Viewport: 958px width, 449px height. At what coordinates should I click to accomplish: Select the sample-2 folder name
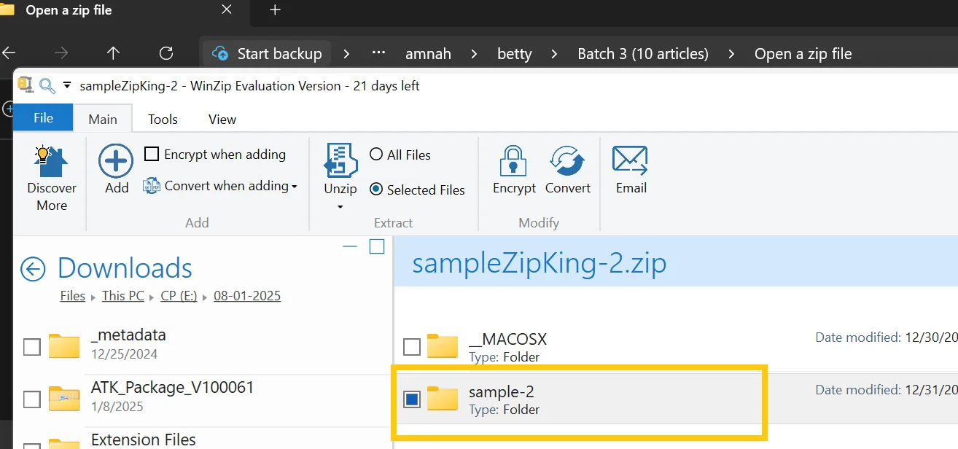502,391
